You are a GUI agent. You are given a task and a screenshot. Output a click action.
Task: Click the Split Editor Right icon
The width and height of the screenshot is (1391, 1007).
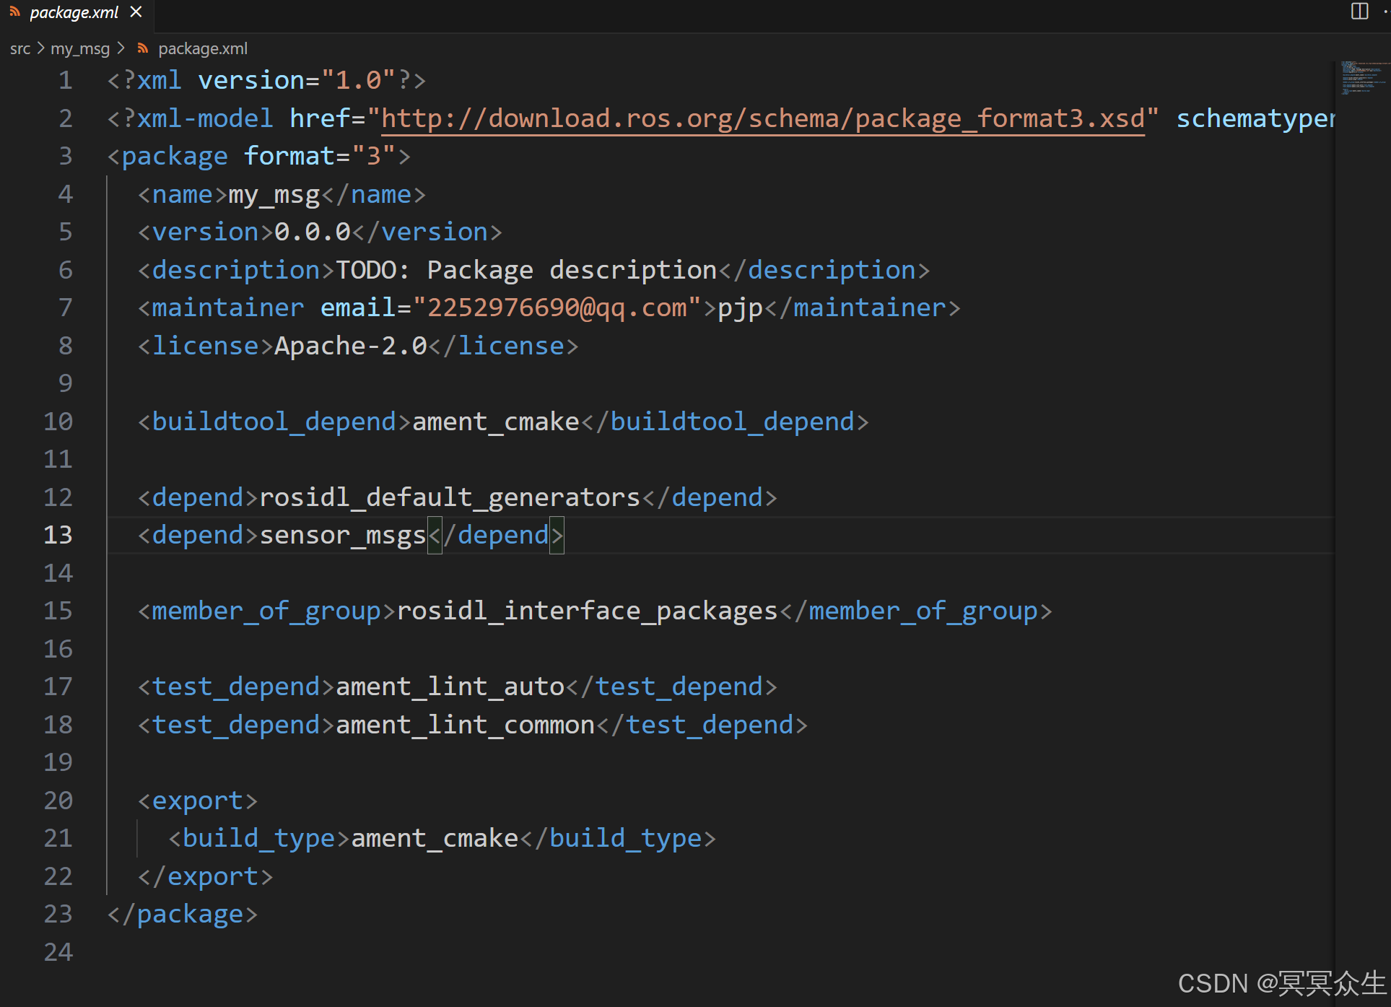click(1359, 12)
